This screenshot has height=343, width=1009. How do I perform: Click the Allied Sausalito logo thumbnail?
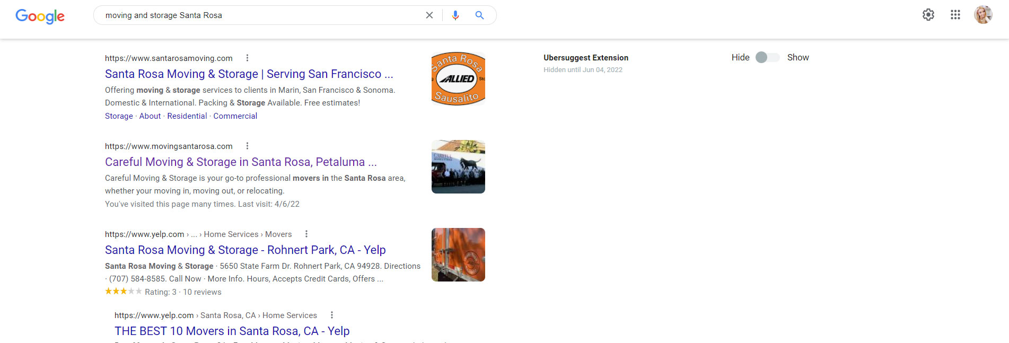pyautogui.click(x=458, y=78)
